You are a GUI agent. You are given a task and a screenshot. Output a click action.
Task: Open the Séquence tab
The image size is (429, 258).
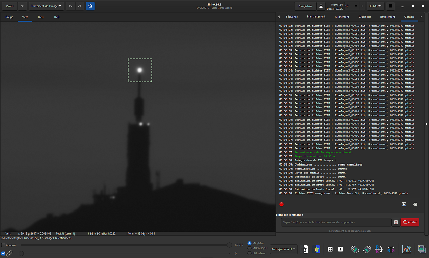292,17
